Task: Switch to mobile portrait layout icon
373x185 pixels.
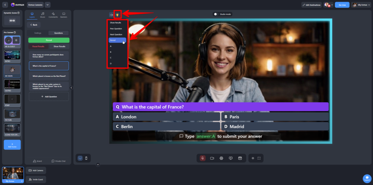Action: (86, 158)
